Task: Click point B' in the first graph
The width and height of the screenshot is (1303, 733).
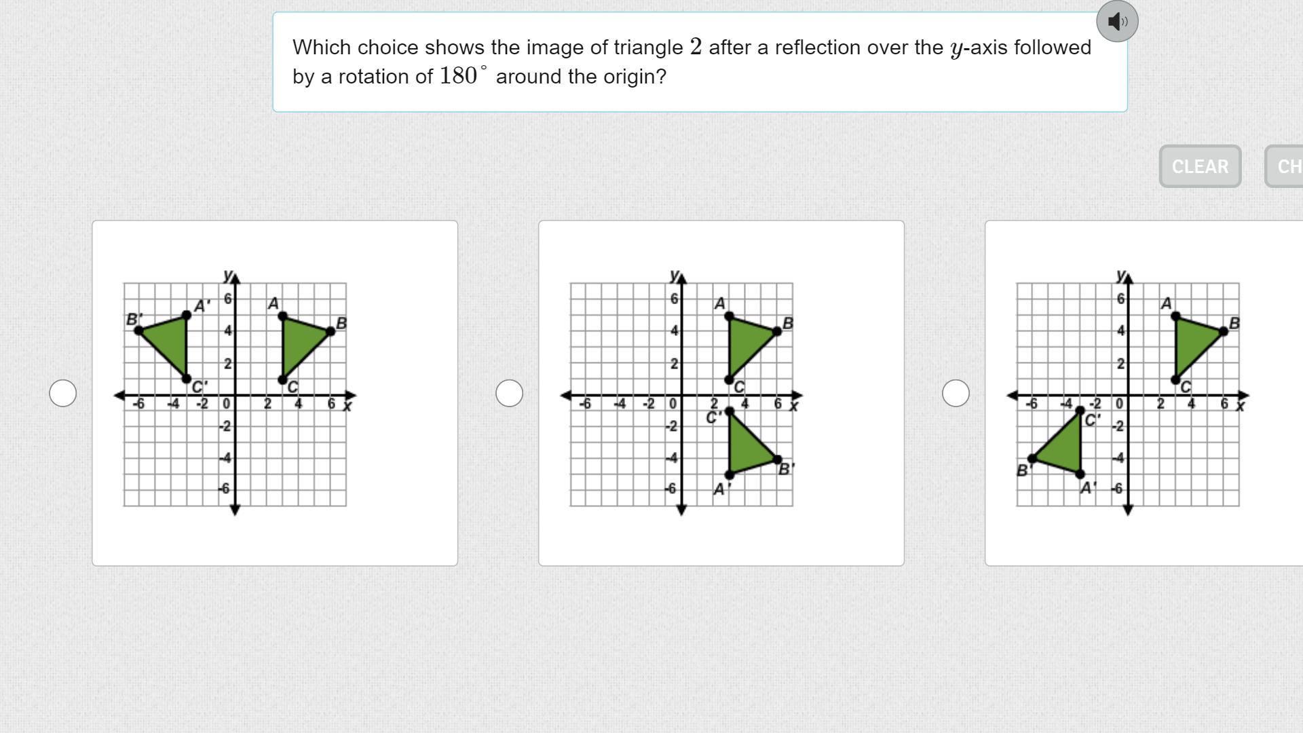Action: [x=138, y=331]
